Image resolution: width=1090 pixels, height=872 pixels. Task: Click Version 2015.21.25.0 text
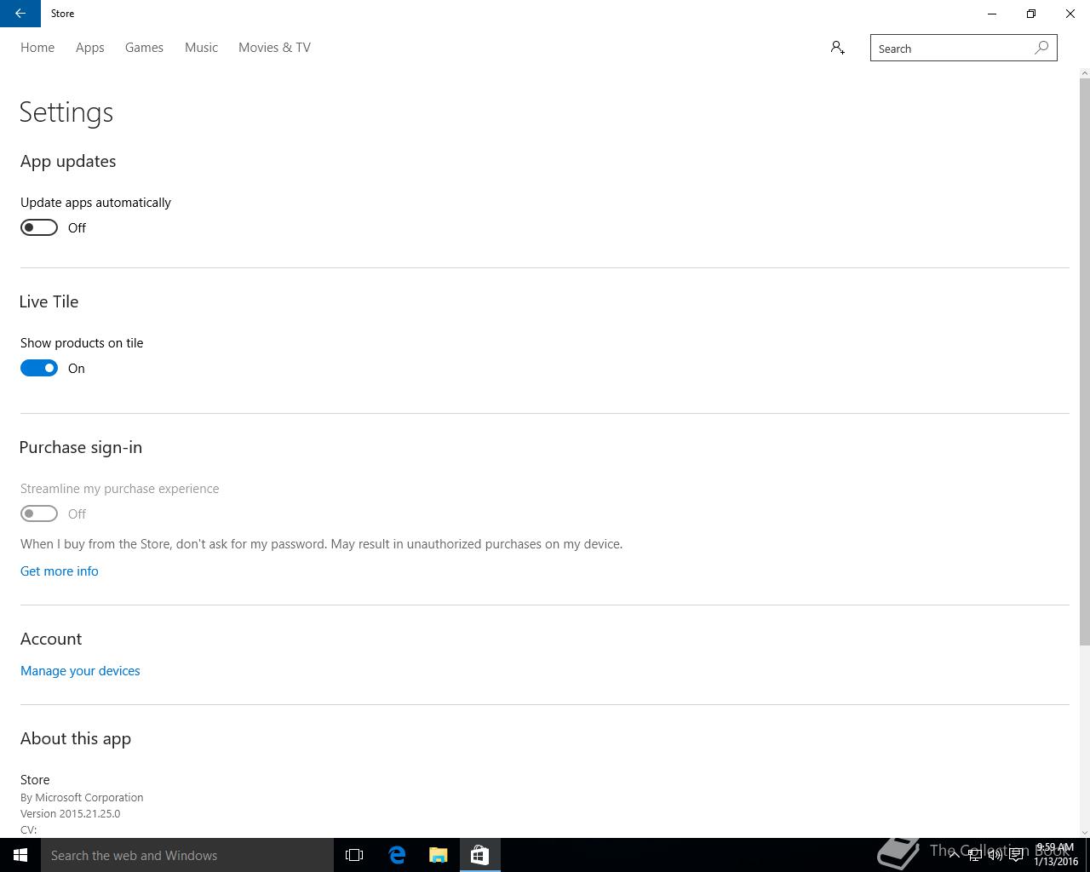click(71, 813)
